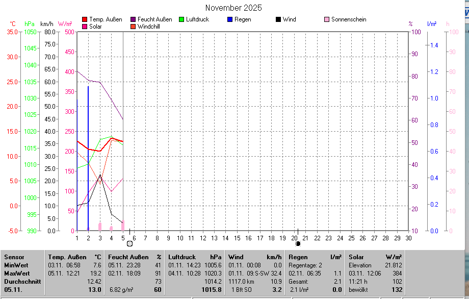The height and width of the screenshot is (299, 469).
Task: Click the red Temp. Außen legend square
Action: 85,19
